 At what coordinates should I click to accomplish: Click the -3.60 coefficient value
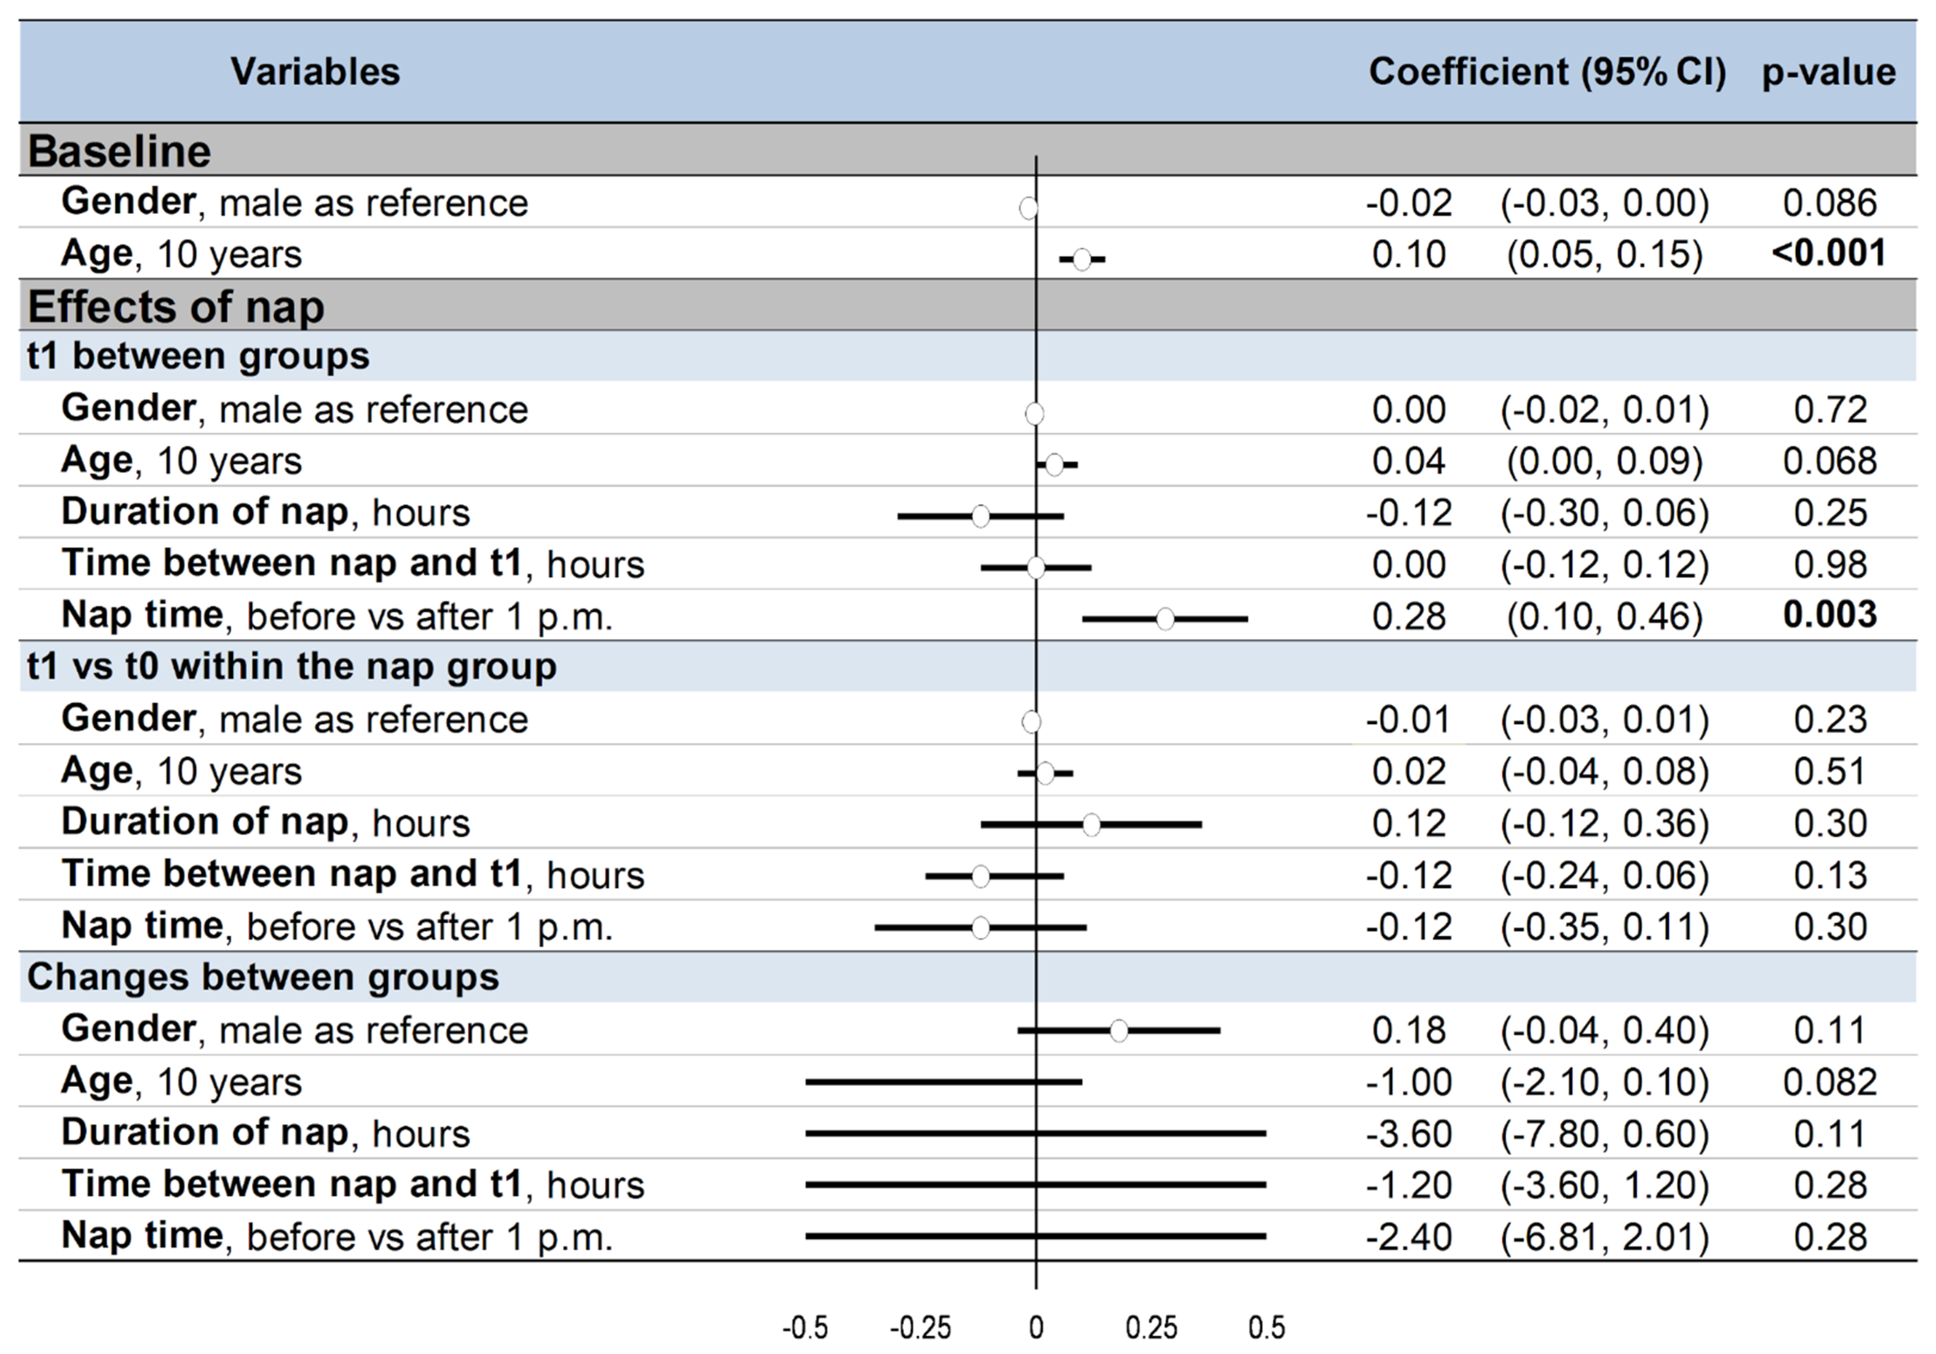click(1409, 1134)
